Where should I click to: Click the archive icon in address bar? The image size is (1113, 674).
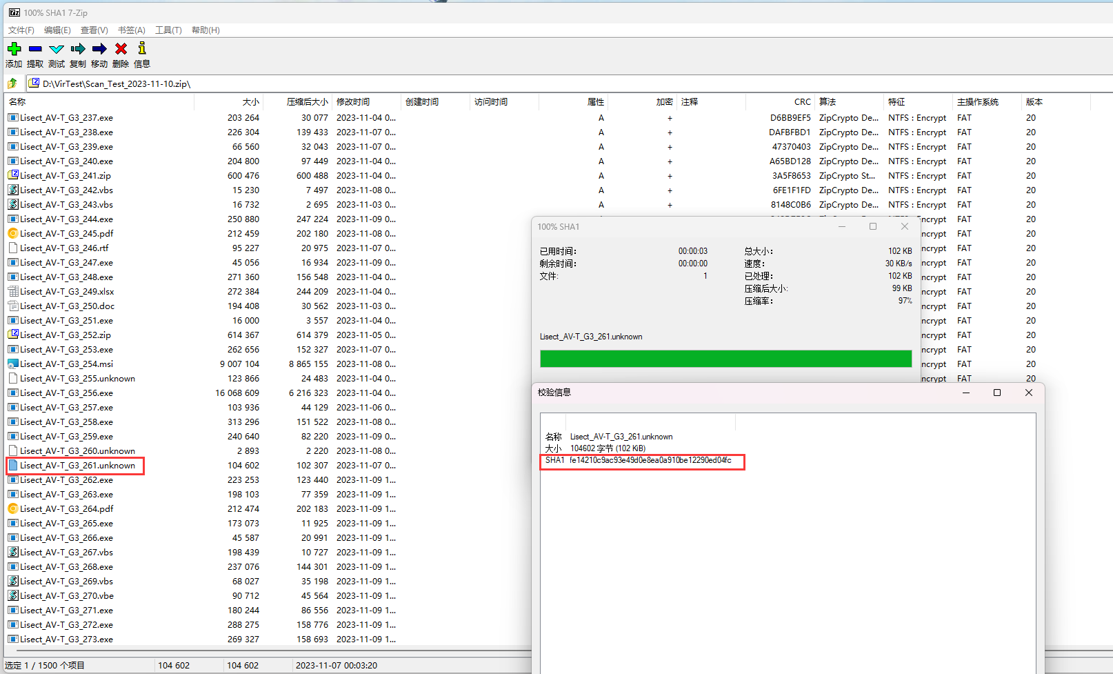[34, 83]
